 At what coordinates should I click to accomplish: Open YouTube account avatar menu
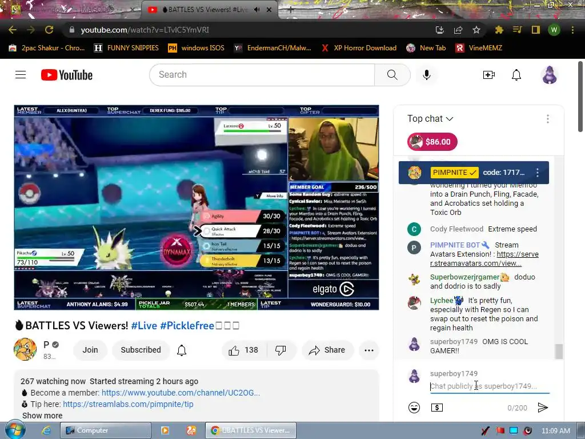click(x=550, y=75)
